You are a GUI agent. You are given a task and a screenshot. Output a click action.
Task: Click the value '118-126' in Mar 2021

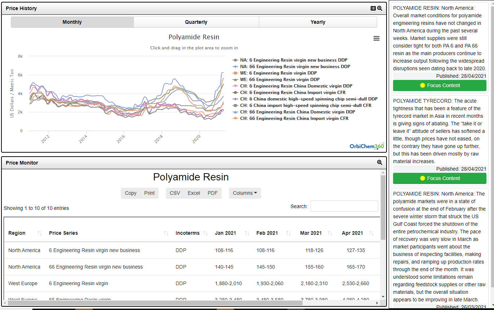pos(314,250)
